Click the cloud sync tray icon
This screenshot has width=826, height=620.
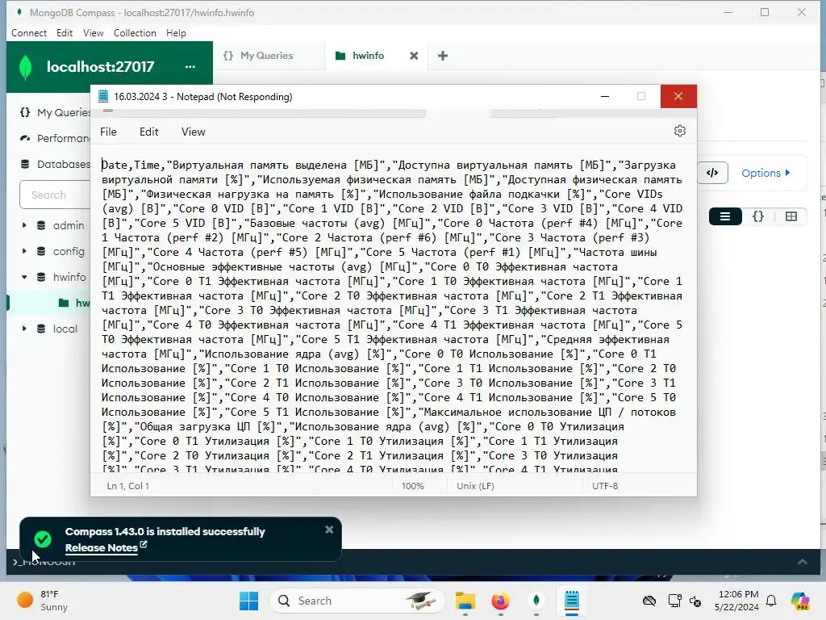point(649,601)
